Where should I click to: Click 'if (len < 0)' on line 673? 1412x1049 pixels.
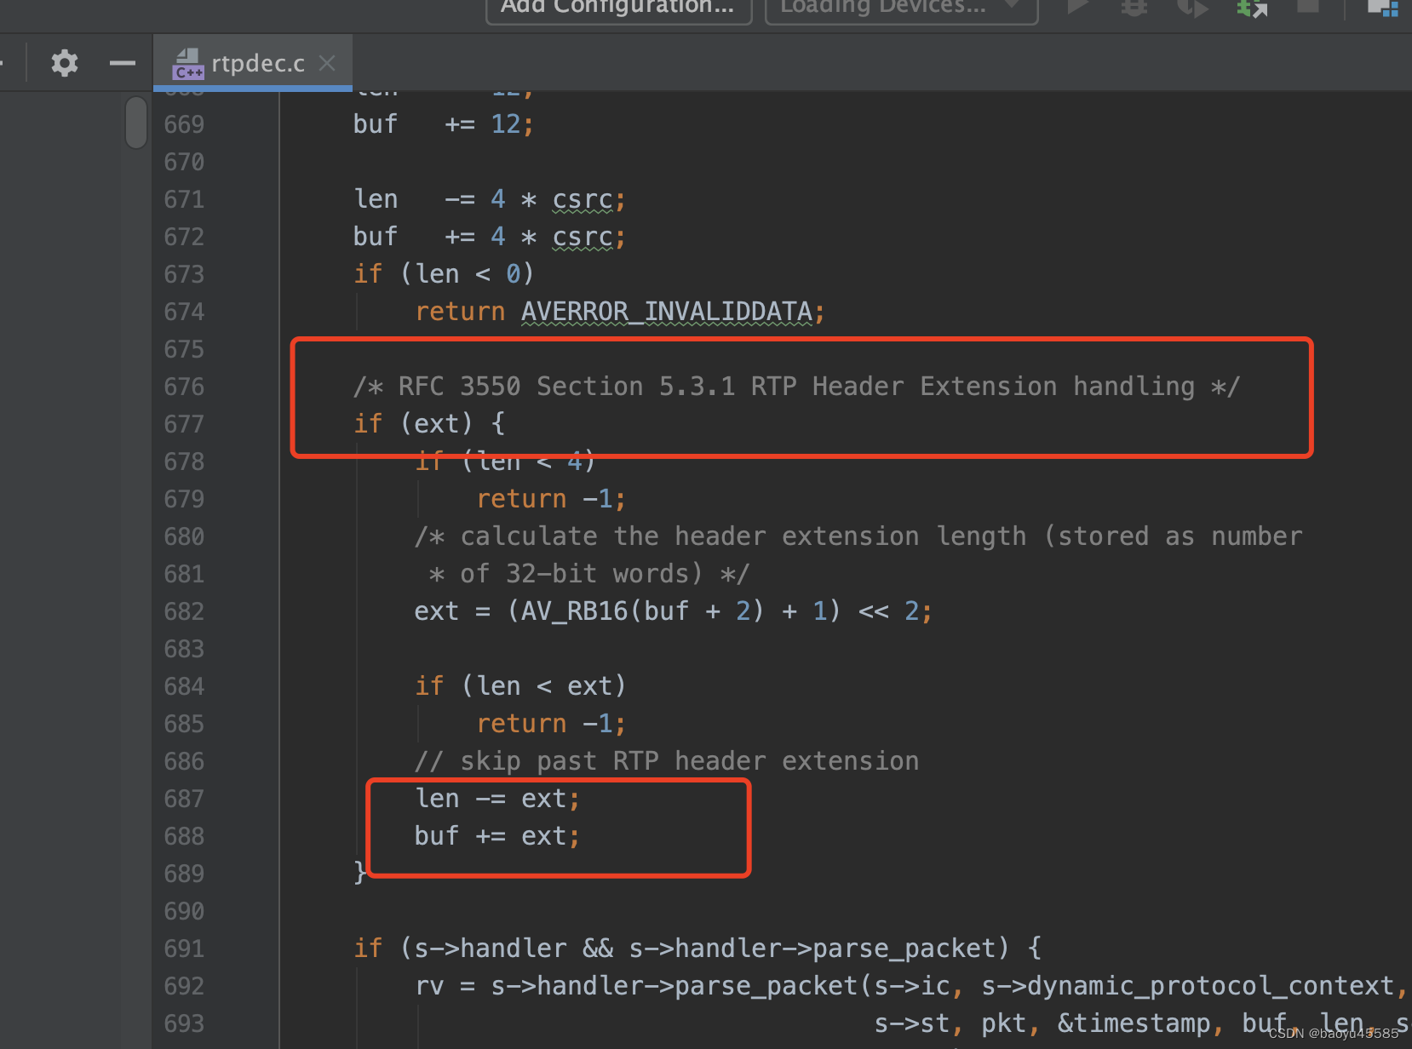pos(444,274)
